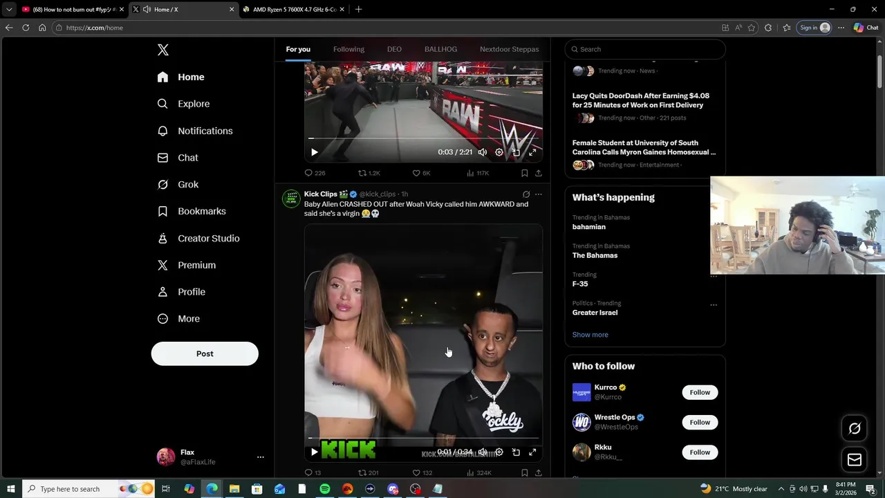Mute the Kick Clips video
Screen dimensions: 885x498
coord(483,452)
